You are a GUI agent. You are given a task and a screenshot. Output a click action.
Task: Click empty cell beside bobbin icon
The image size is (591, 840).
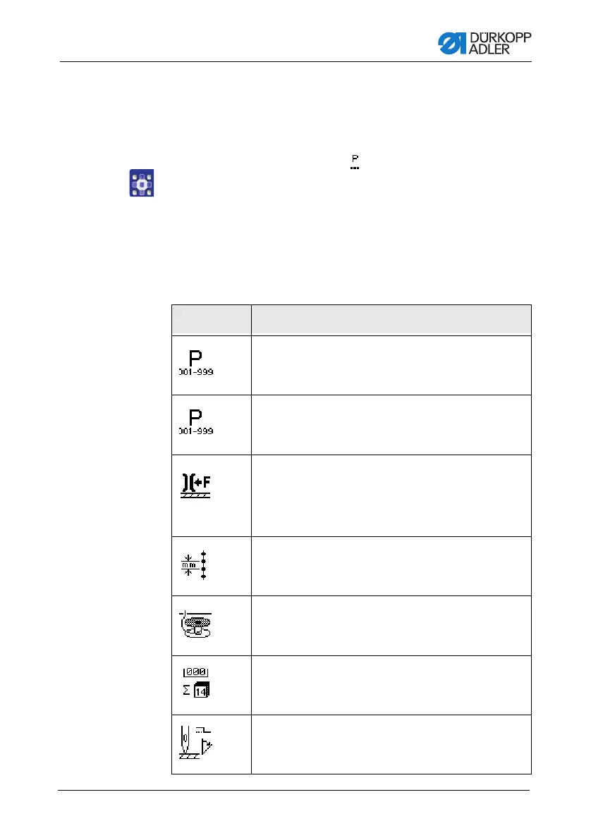pyautogui.click(x=391, y=626)
